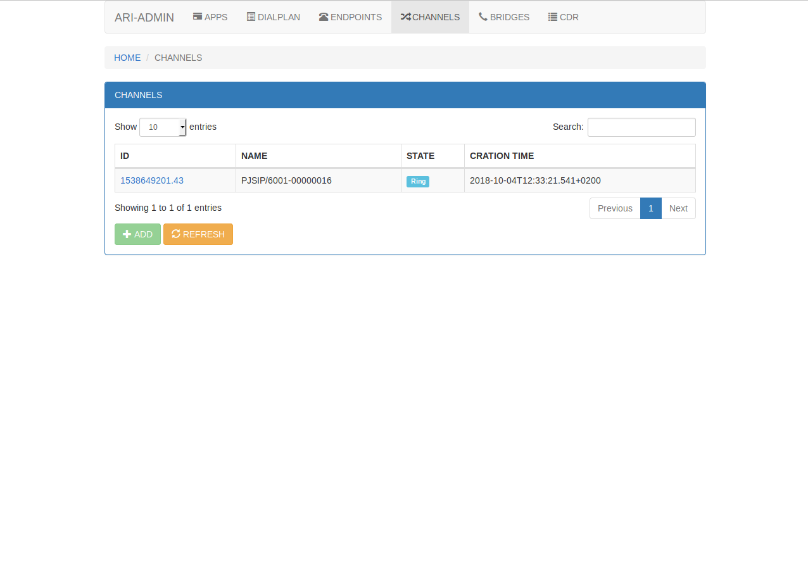
Task: Select the PJSIP/6001-00000016 name cell
Action: [319, 180]
